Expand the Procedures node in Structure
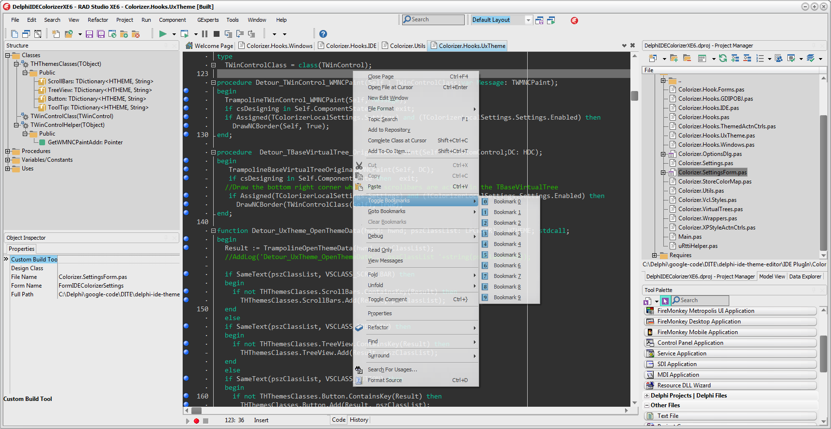 coord(8,151)
